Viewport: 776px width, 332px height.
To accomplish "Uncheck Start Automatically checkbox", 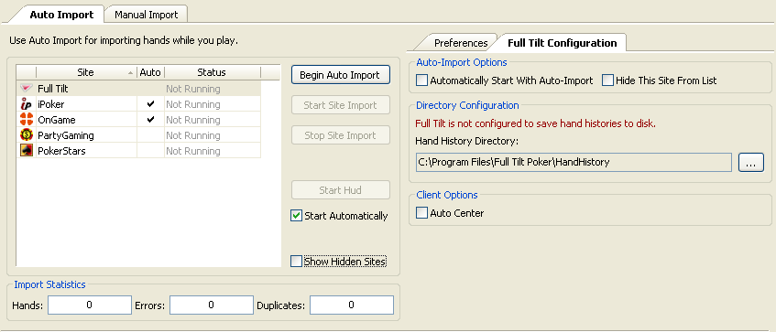I will pos(296,216).
